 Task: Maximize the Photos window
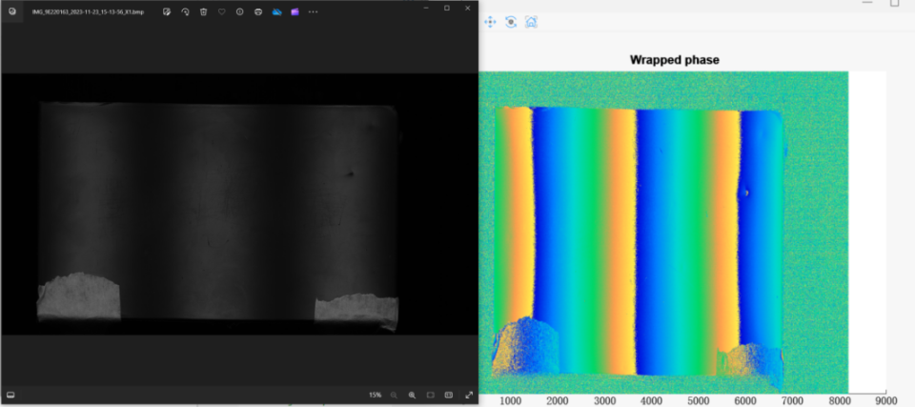(447, 9)
